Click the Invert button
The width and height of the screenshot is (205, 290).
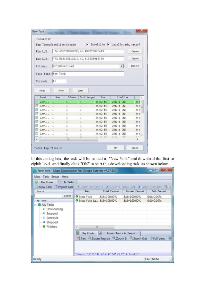coord(61,91)
